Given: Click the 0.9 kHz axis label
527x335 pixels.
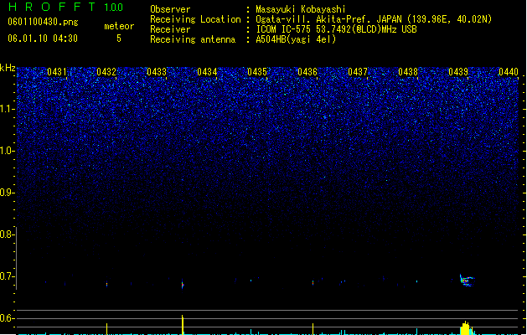Looking at the screenshot, I should pyautogui.click(x=7, y=193).
